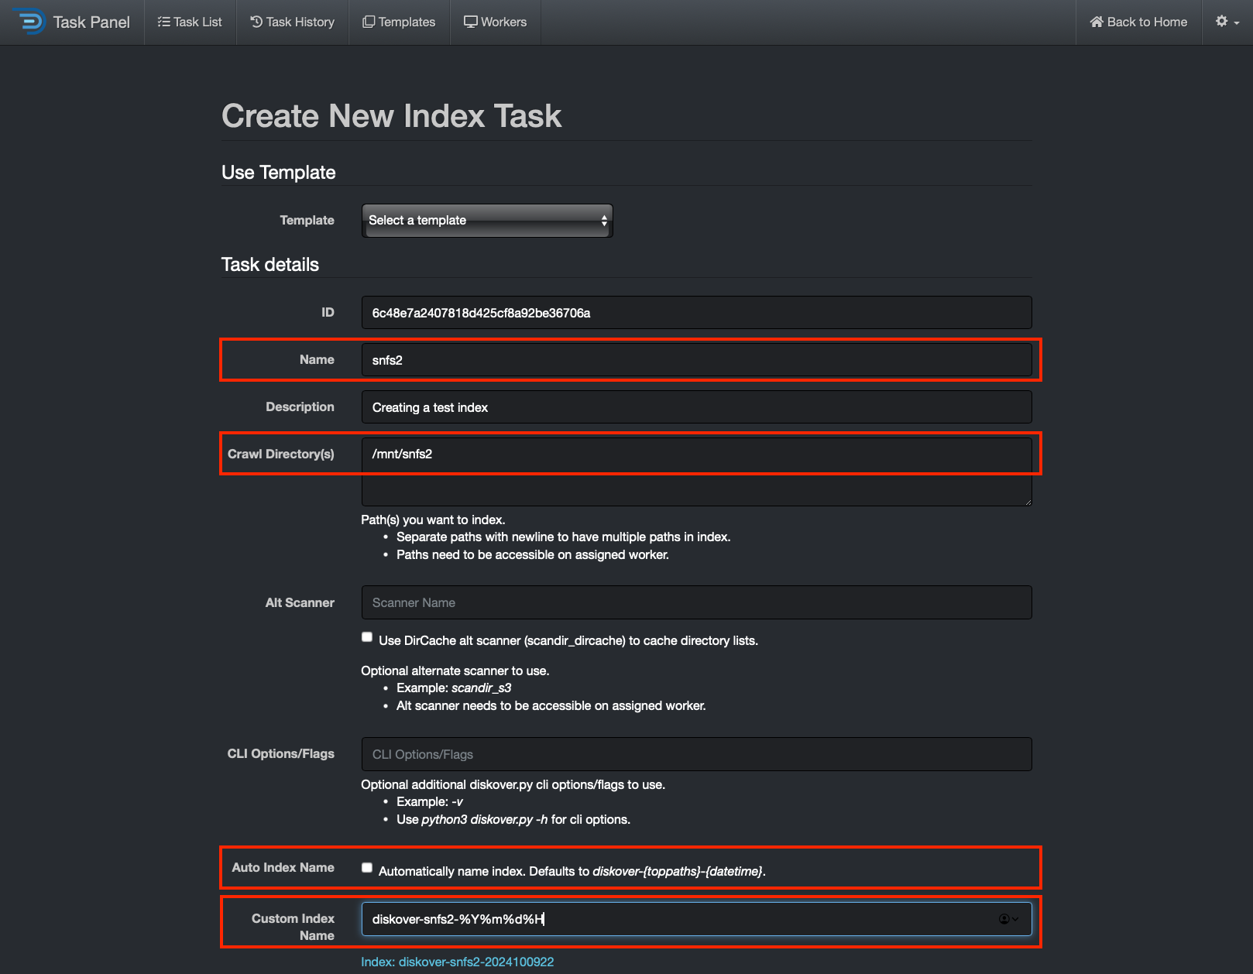
Task: Click the home icon beside Back to Home
Action: tap(1096, 22)
